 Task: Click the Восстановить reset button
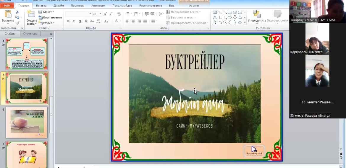point(50,17)
